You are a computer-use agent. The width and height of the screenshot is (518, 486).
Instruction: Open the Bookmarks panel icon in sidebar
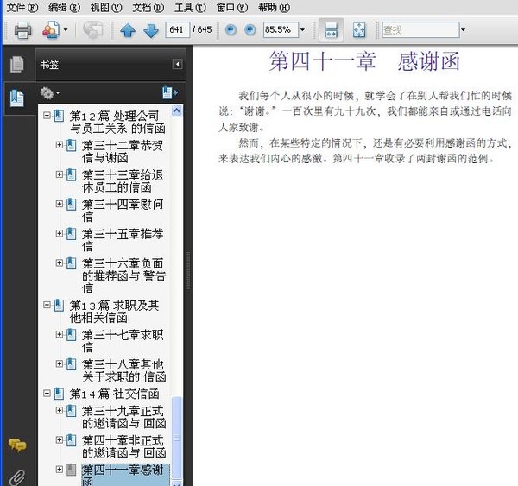[x=17, y=98]
